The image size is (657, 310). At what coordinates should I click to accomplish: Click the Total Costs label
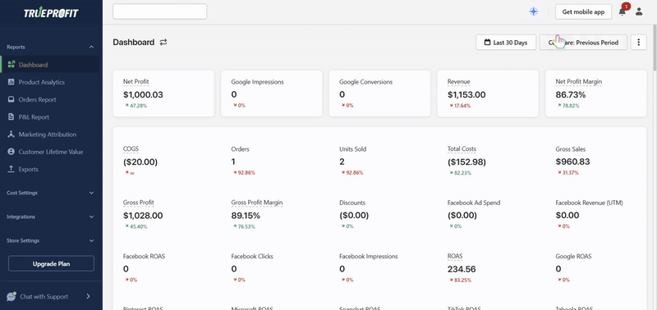tap(462, 149)
